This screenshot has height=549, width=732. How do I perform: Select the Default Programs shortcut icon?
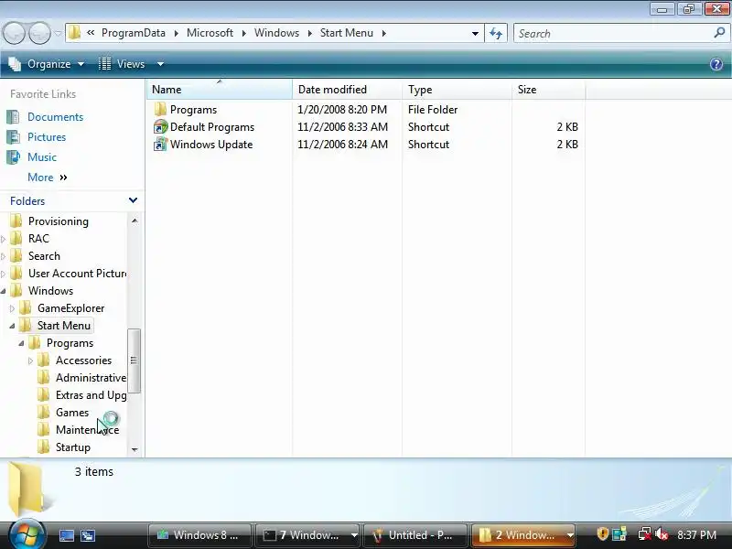pos(160,127)
